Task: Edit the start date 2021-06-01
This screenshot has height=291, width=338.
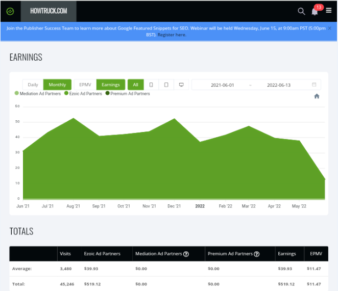Action: [x=222, y=85]
